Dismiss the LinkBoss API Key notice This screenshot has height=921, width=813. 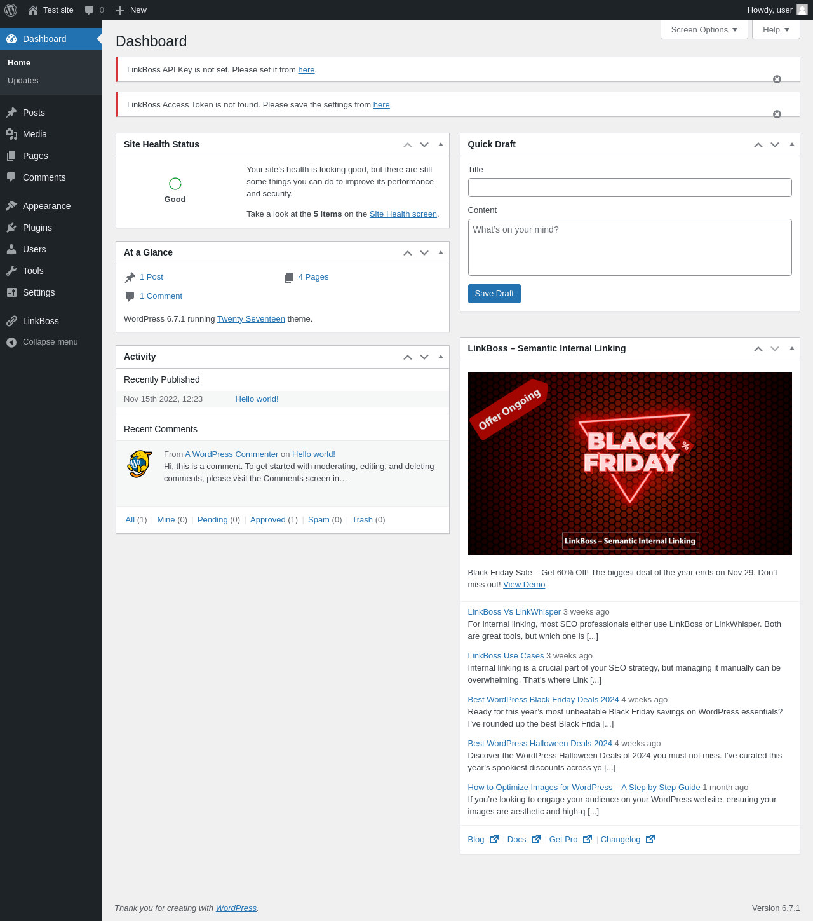pos(777,79)
